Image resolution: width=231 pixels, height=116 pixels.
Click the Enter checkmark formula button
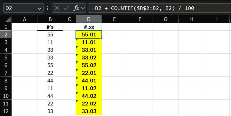coord(66,8)
